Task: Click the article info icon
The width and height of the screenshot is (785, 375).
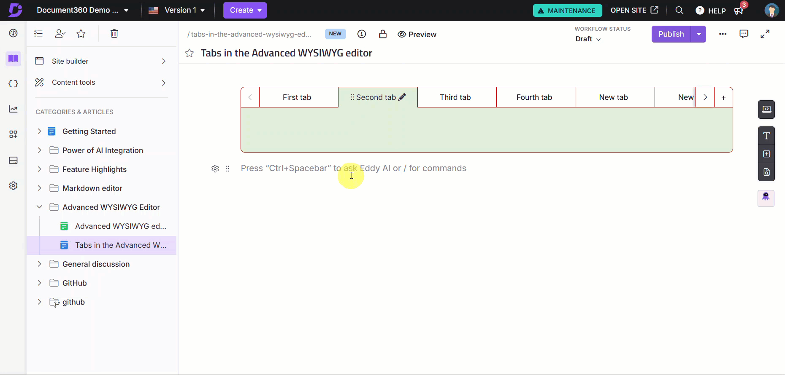Action: (362, 34)
